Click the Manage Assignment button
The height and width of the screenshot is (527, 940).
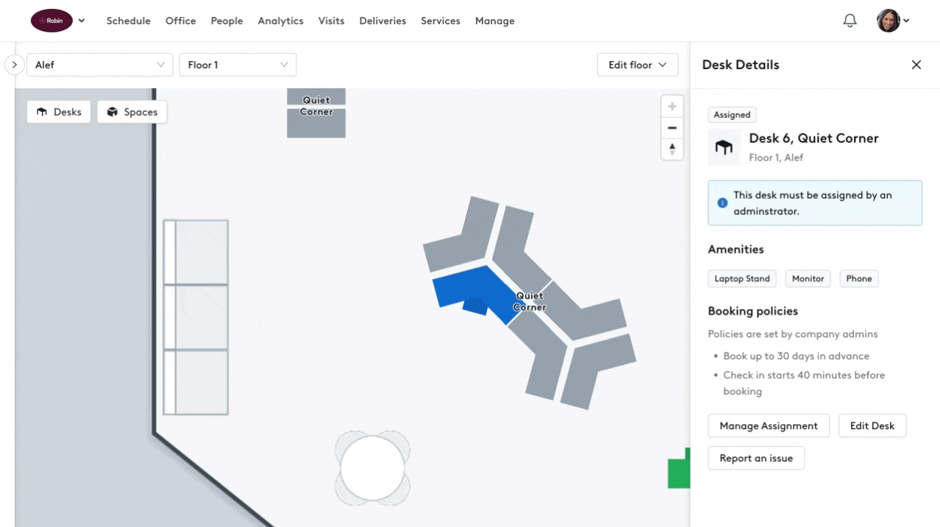768,425
